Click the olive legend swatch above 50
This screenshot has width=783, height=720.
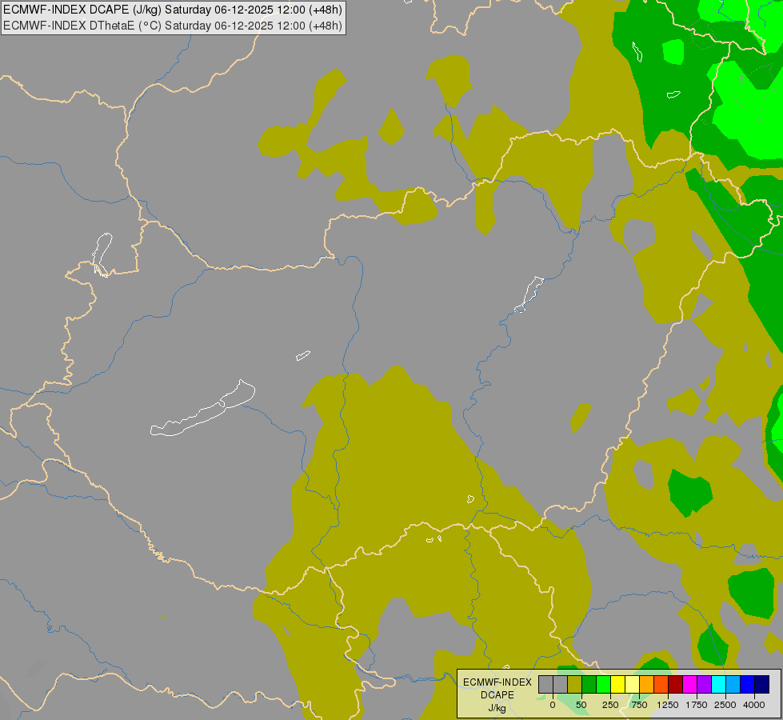575,684
